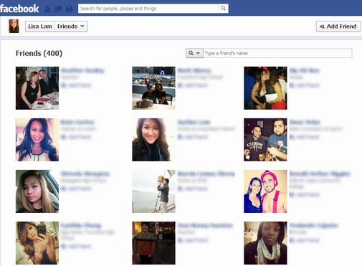Click the search magnifier button
The image size is (362, 266).
[223, 9]
